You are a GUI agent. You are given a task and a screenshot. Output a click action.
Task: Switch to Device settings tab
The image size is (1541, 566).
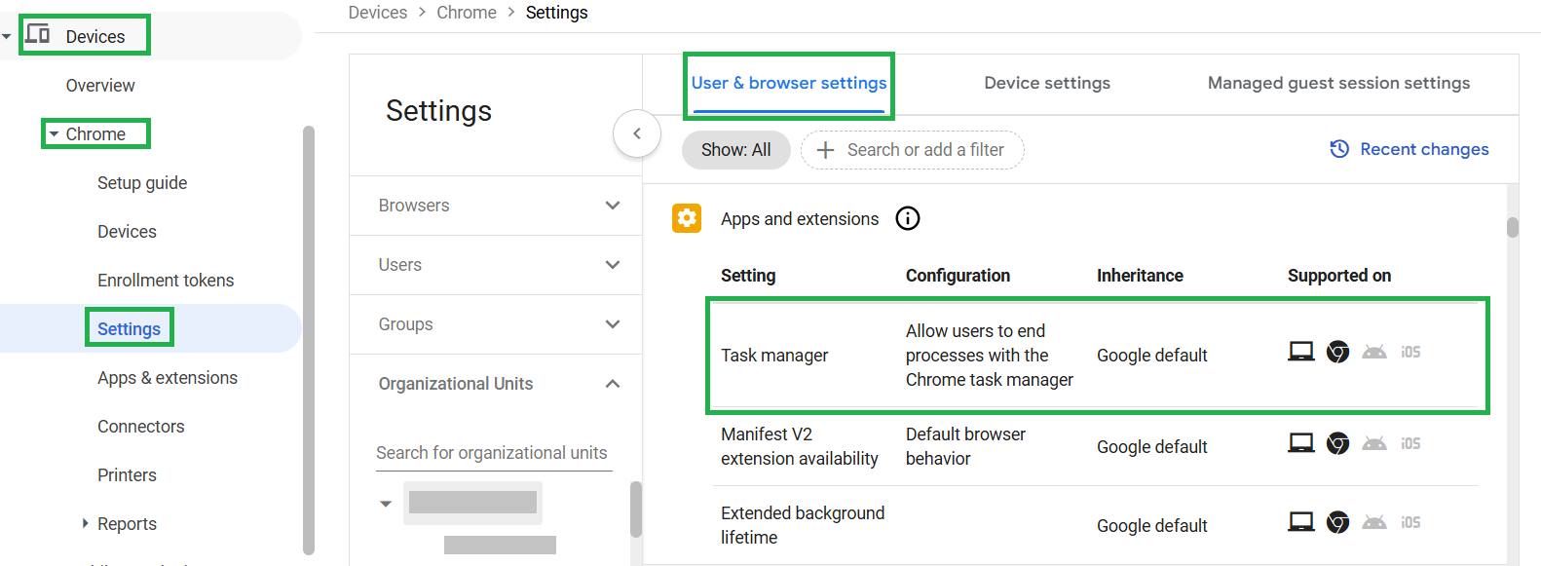[1047, 84]
